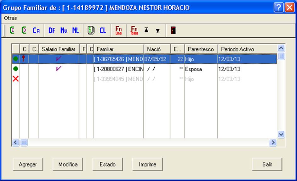Select the Esposa row for ENCIN
The image size is (297, 181).
coord(144,69)
